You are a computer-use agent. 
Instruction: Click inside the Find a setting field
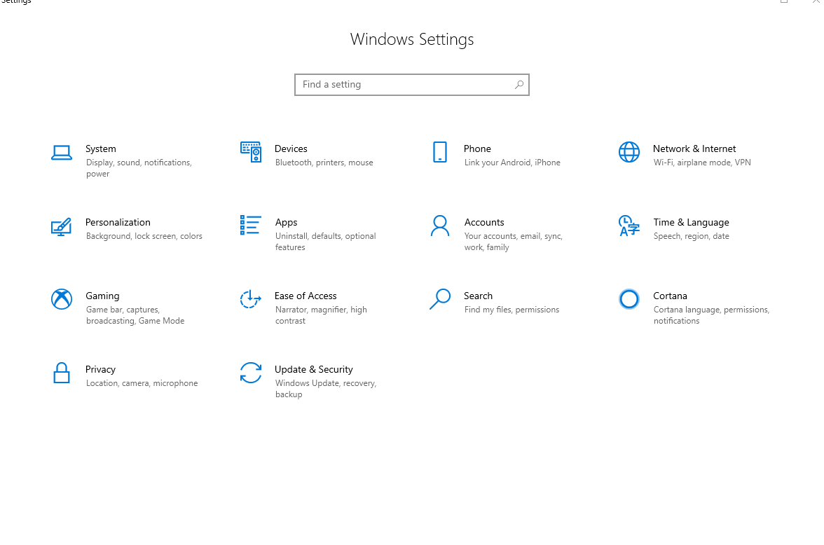pyautogui.click(x=403, y=85)
